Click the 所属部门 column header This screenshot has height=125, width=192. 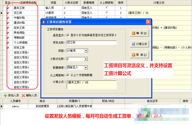(x=75, y=101)
